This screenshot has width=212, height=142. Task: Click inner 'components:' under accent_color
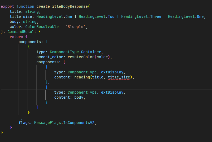pyautogui.click(x=49, y=62)
